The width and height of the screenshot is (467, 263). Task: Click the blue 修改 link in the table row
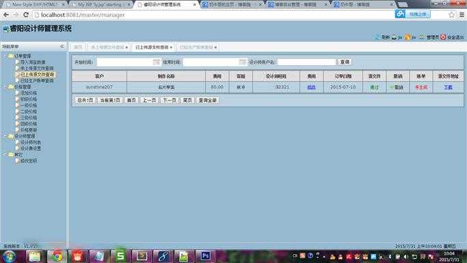pos(311,87)
